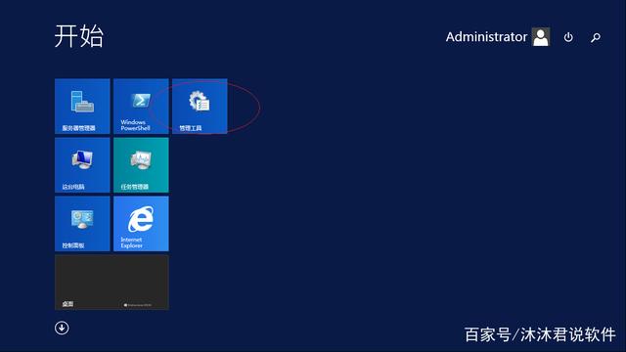This screenshot has width=626, height=352.
Task: Launch Windows PowerShell from its tile icon
Action: (x=141, y=100)
